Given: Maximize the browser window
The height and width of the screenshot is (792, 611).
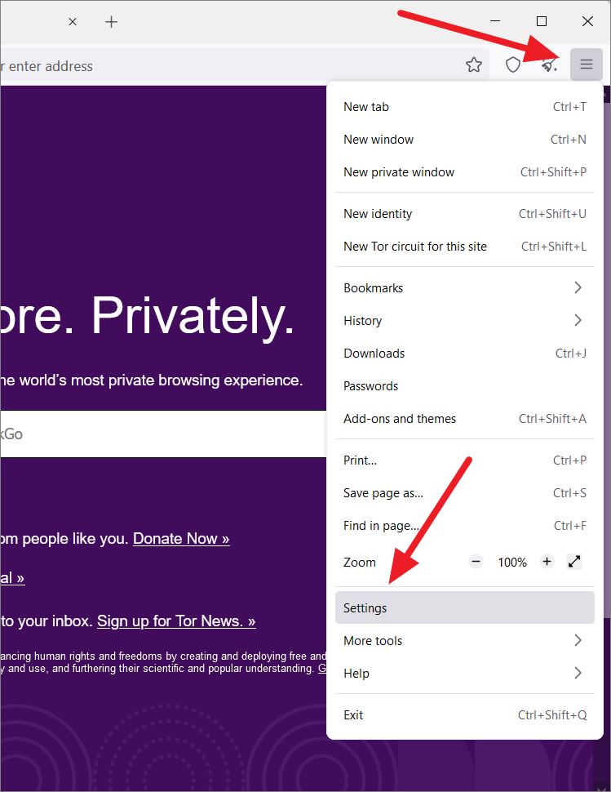Looking at the screenshot, I should coord(542,21).
